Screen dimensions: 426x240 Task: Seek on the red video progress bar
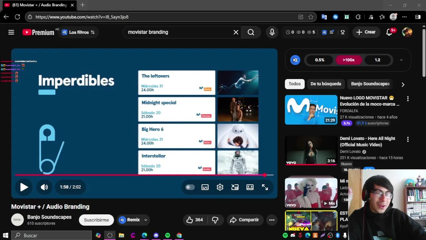pyautogui.click(x=144, y=175)
